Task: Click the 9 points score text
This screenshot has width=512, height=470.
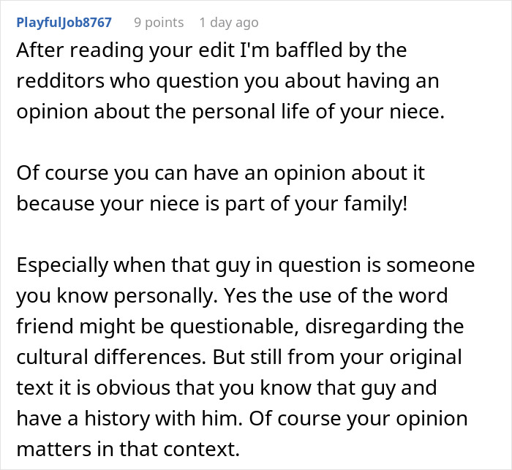Action: click(x=159, y=23)
